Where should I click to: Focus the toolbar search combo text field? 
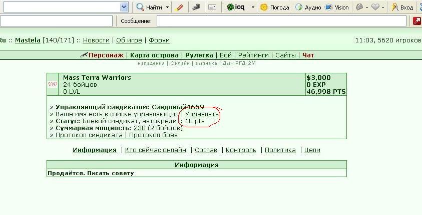(x=62, y=7)
